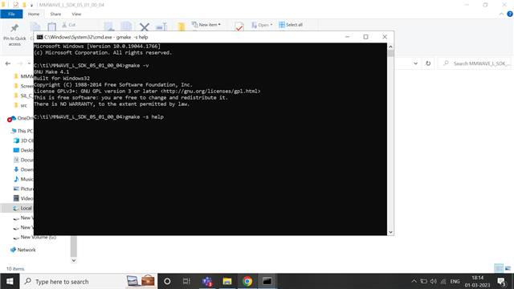Select New Volume (G:) drive

coord(35,238)
